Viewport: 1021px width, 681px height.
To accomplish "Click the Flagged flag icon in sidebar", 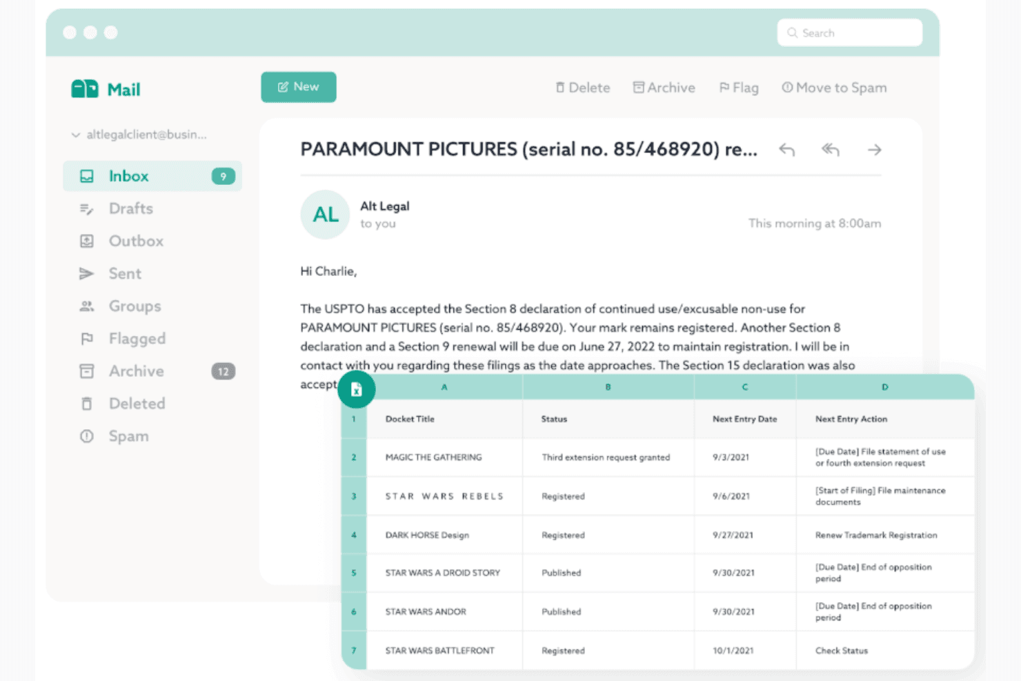I will [87, 339].
